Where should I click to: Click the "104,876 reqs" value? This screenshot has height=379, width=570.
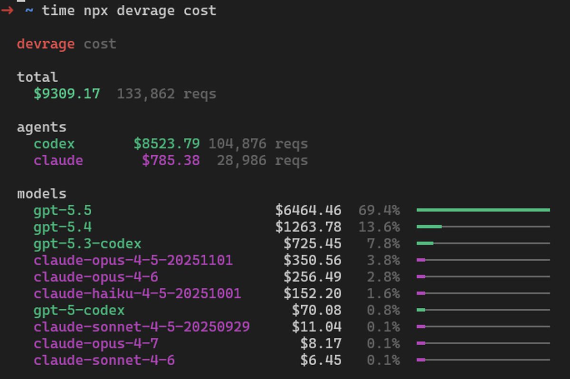click(258, 143)
